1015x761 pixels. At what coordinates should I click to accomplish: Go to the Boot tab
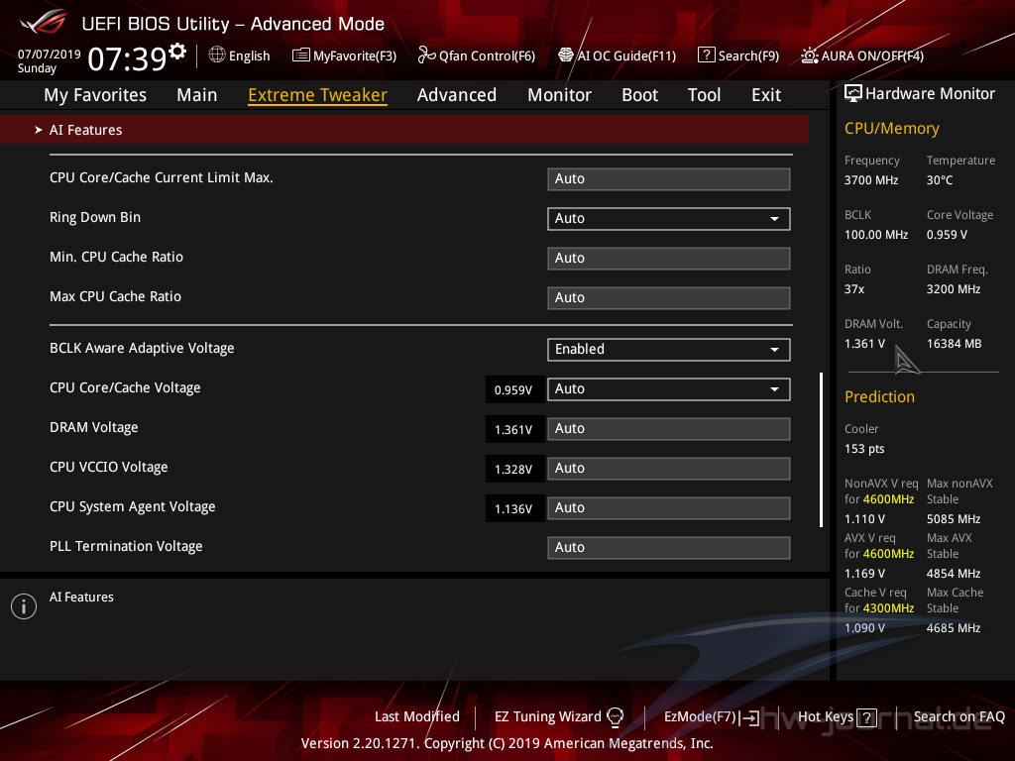(639, 95)
